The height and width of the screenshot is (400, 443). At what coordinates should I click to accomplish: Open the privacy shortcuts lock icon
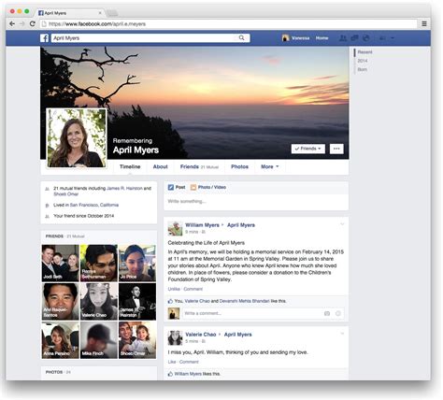pyautogui.click(x=382, y=38)
